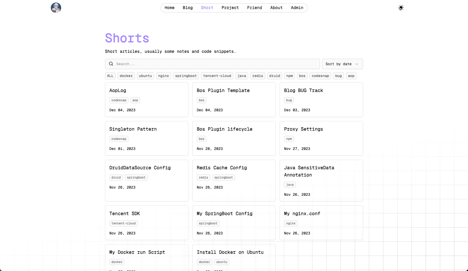
Task: Filter by the redis tag
Action: (258, 76)
